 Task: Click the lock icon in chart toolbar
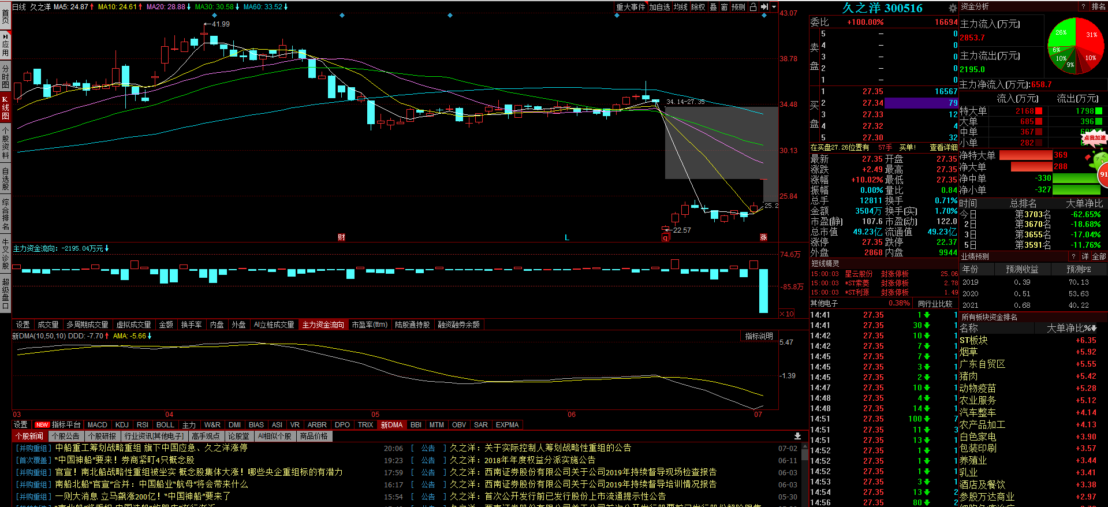pos(753,7)
